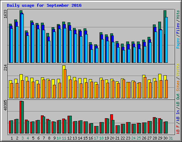Viewport: 182px width, 142px height.
Task: Click day 13 label on the axis
Action: click(x=75, y=138)
